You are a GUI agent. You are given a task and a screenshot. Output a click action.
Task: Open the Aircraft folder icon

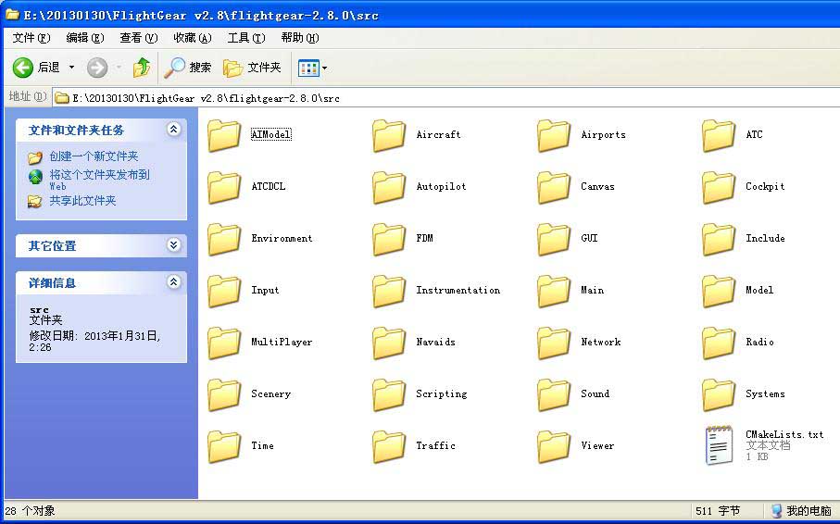pyautogui.click(x=390, y=135)
